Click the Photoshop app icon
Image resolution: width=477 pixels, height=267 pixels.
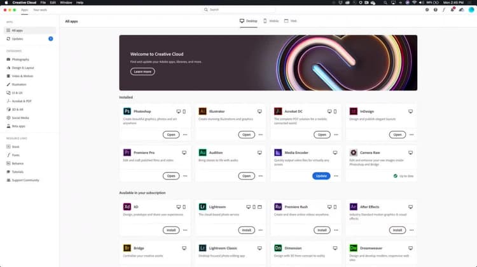[x=127, y=112]
